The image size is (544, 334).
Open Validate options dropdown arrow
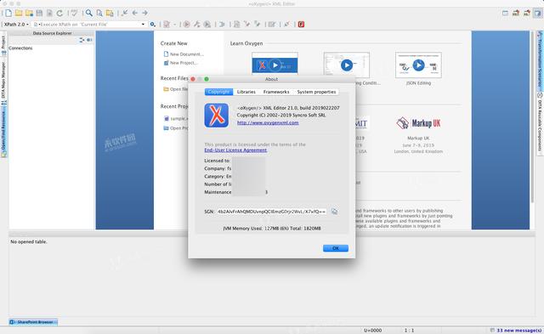pos(175,25)
